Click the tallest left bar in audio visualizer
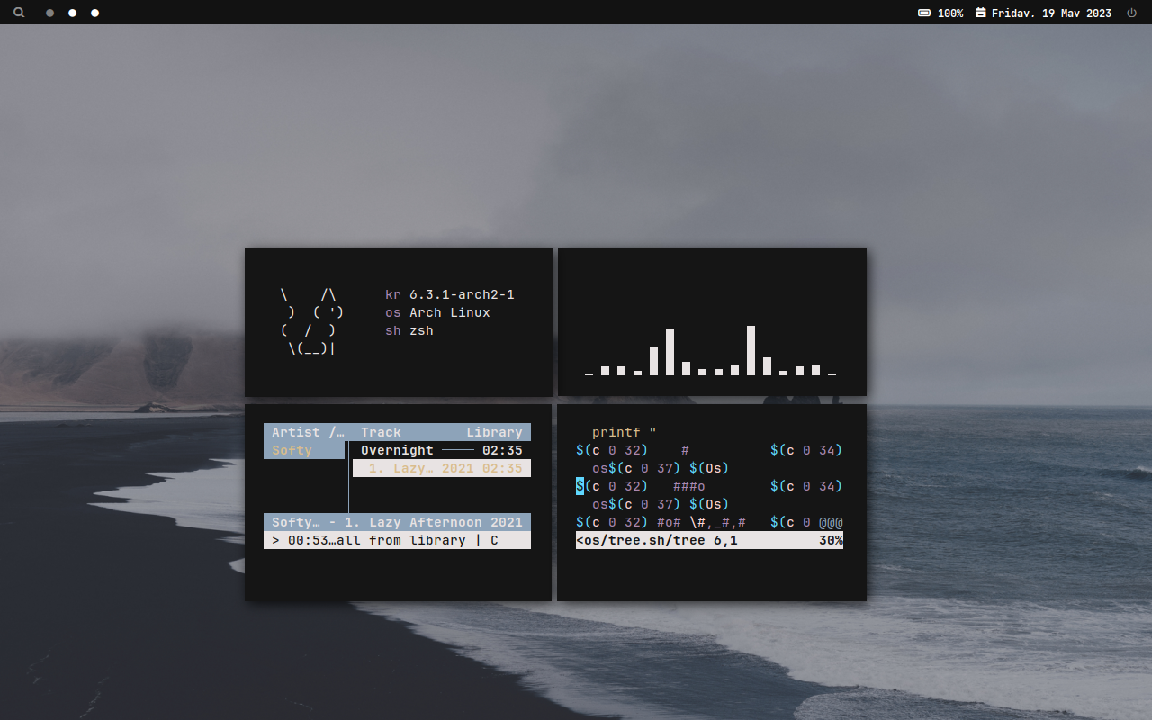The width and height of the screenshot is (1152, 720). [x=670, y=352]
